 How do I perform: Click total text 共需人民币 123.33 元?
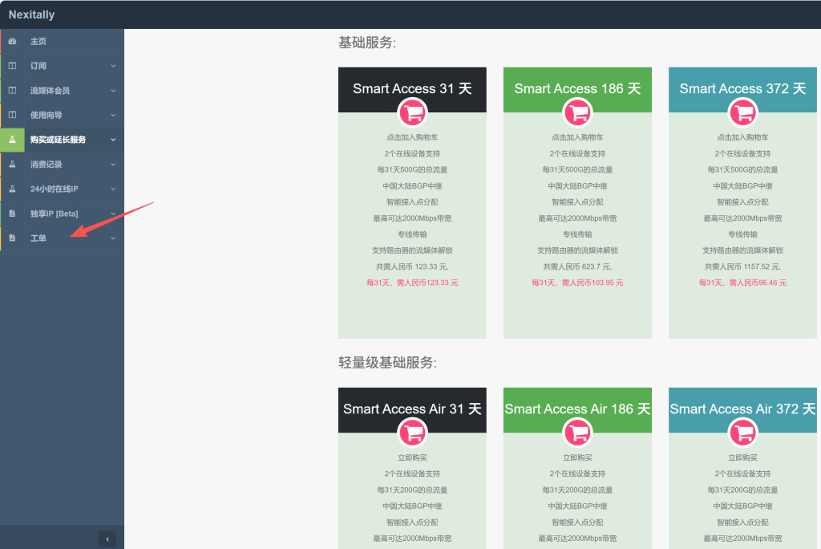[413, 266]
